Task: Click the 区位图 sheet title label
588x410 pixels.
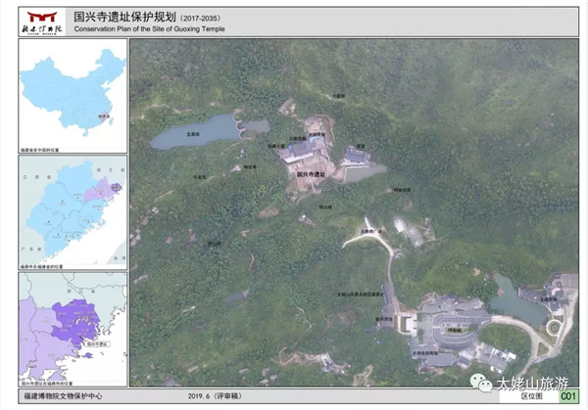Action: [x=531, y=396]
